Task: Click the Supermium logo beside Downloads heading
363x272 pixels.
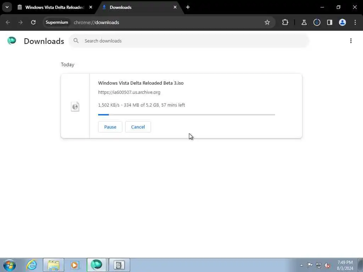Action: tap(12, 41)
